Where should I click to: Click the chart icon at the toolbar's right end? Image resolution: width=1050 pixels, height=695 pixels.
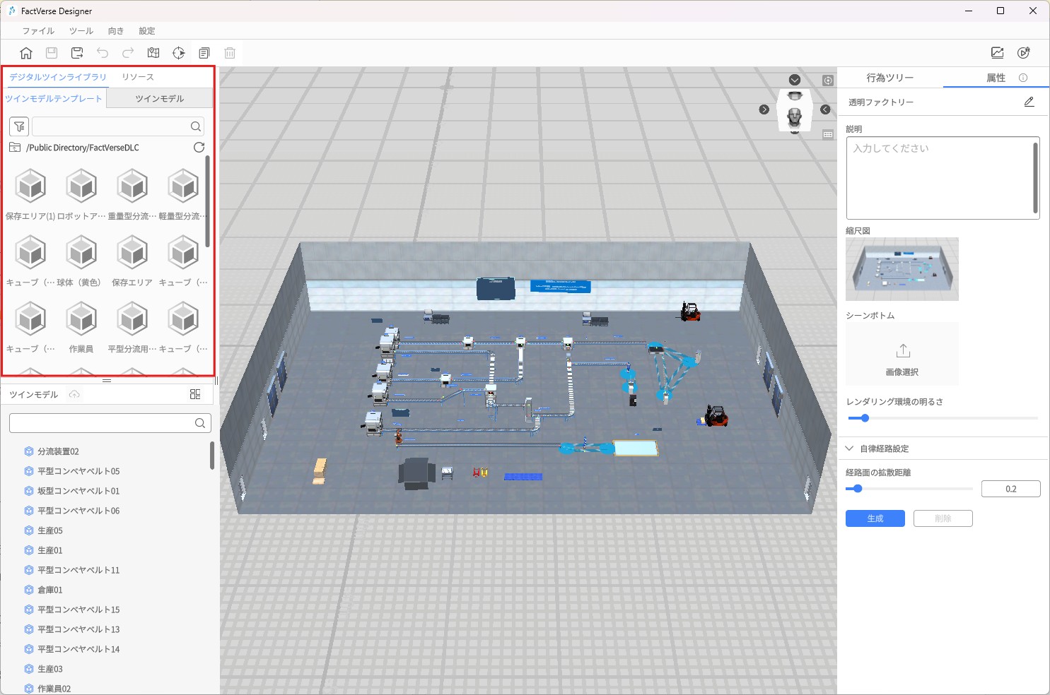coord(997,53)
